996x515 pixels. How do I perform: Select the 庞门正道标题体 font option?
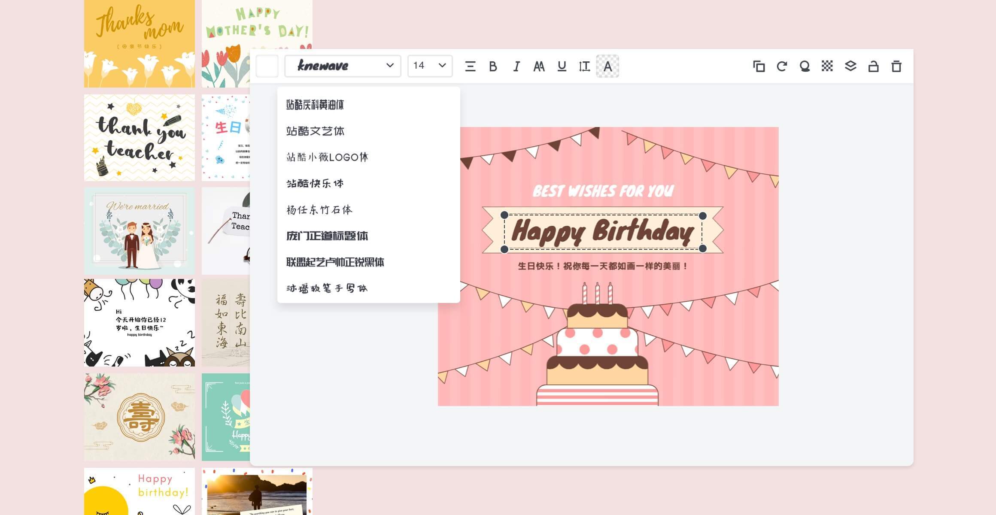328,236
